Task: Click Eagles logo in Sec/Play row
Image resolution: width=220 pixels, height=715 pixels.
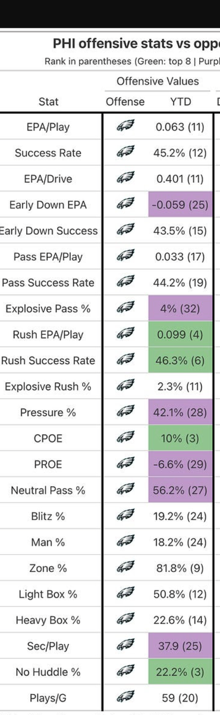Action: (125, 646)
